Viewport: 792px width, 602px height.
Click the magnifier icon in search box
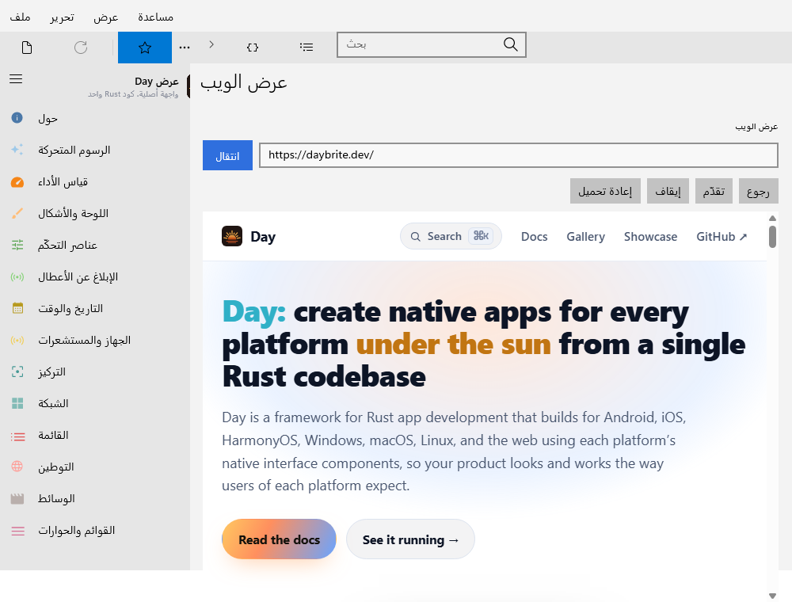(511, 44)
